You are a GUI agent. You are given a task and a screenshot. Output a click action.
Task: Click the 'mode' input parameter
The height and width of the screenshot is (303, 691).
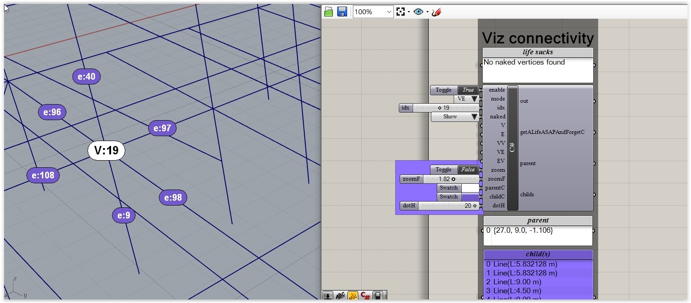[x=498, y=99]
